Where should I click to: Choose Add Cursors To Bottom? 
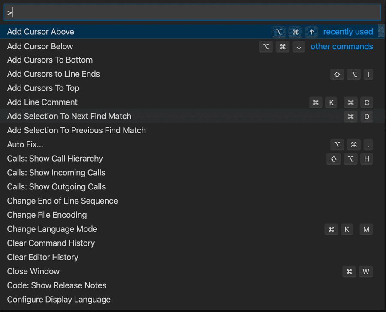click(x=50, y=60)
